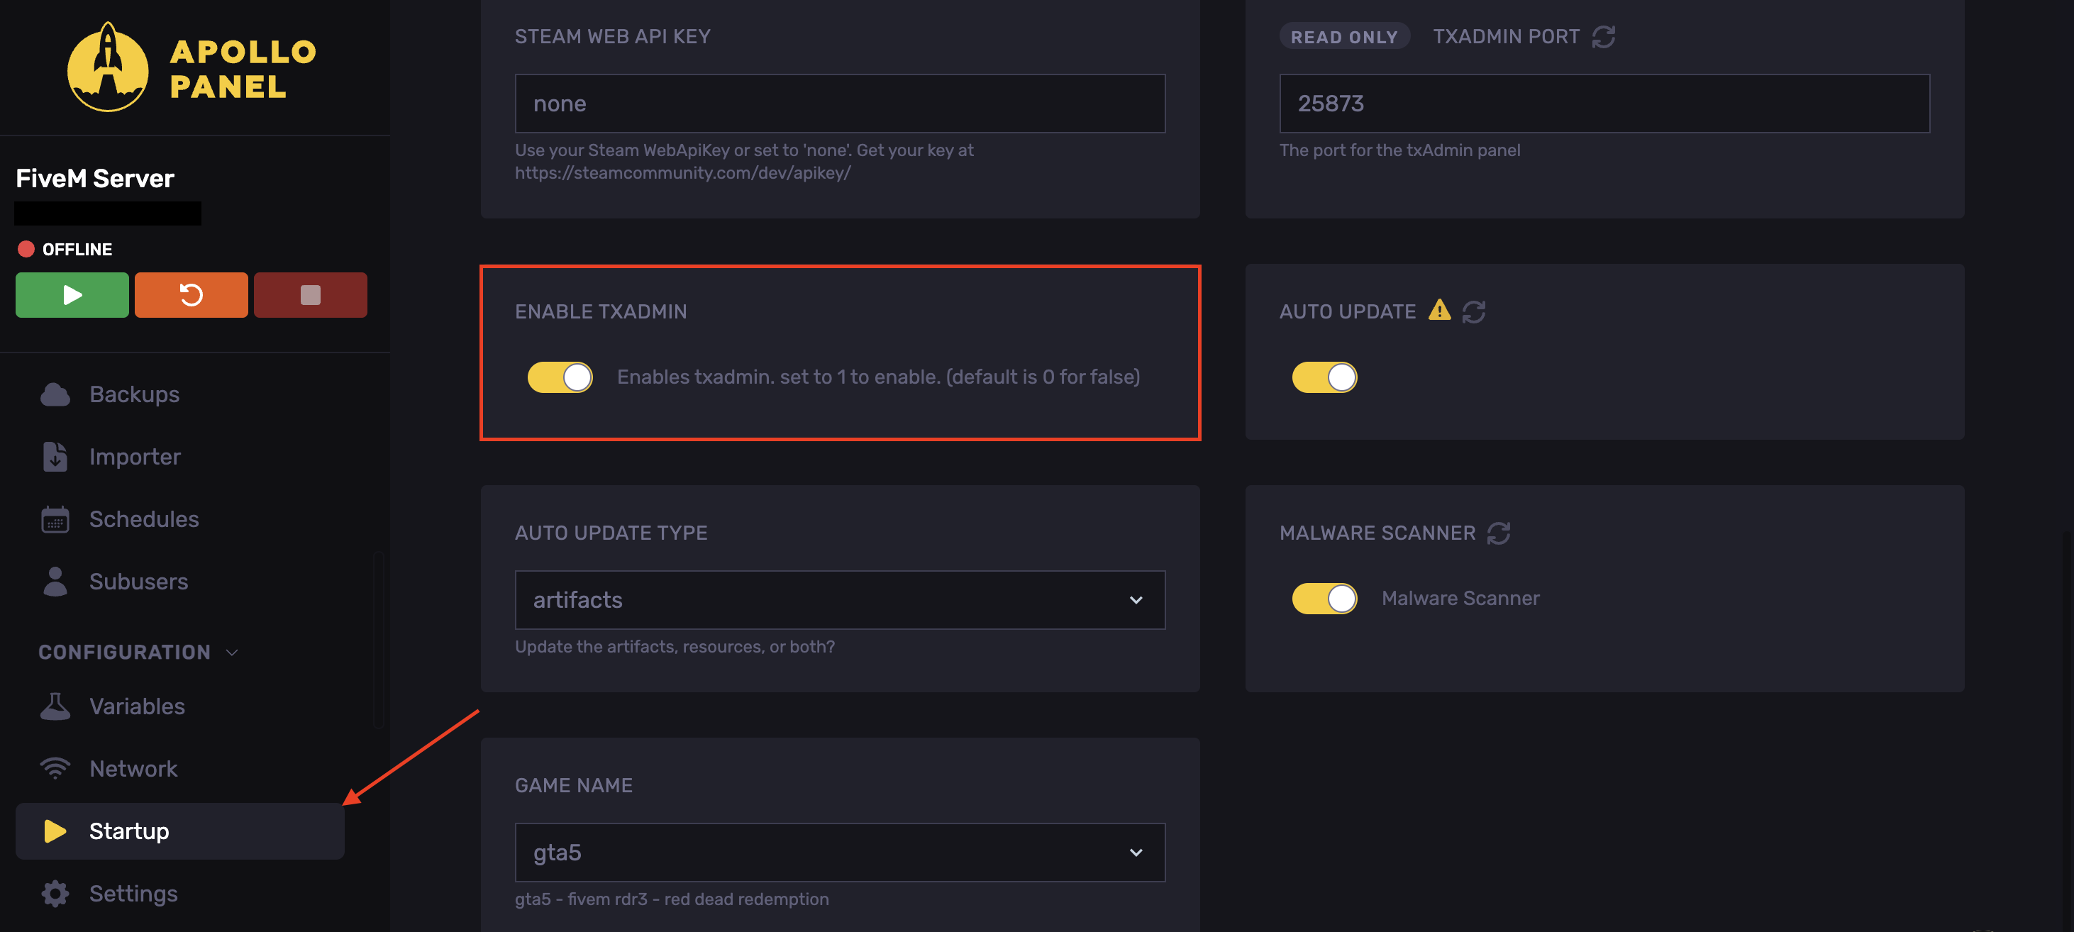Image resolution: width=2074 pixels, height=932 pixels.
Task: Click the STEAM WEB API KEY heading
Action: click(613, 36)
